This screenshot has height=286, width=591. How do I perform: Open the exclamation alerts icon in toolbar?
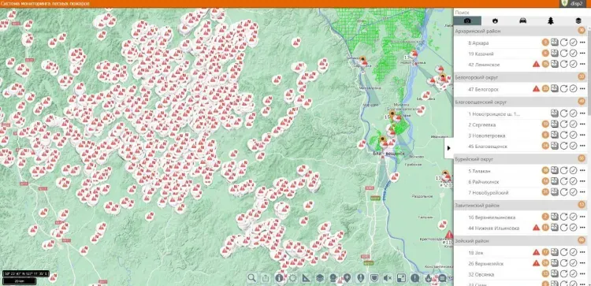click(x=414, y=278)
